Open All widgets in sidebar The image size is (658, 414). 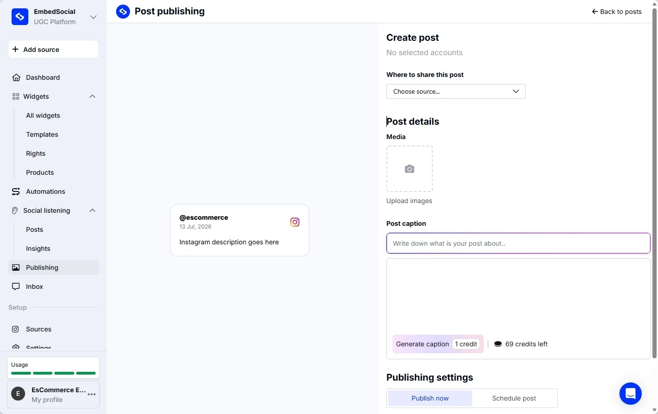pyautogui.click(x=43, y=115)
